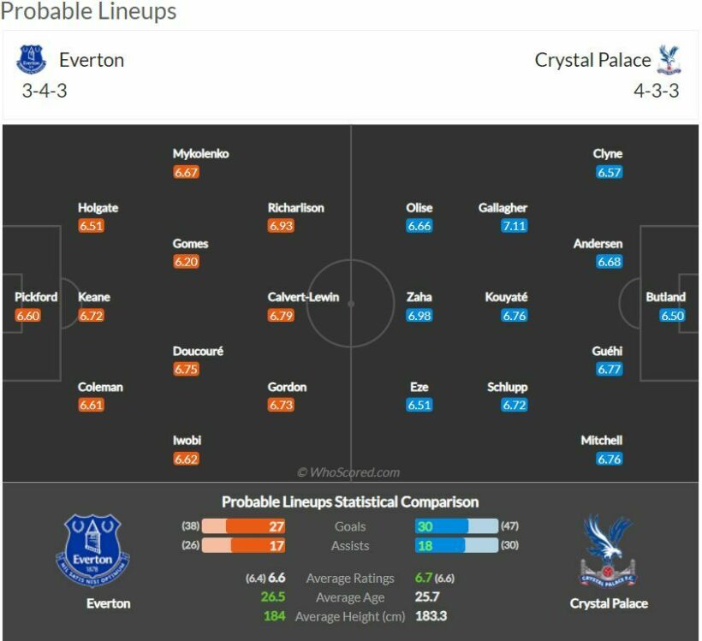Click Mitchell's 6.76 rating badge
Screen dimensions: 702x641
(609, 459)
